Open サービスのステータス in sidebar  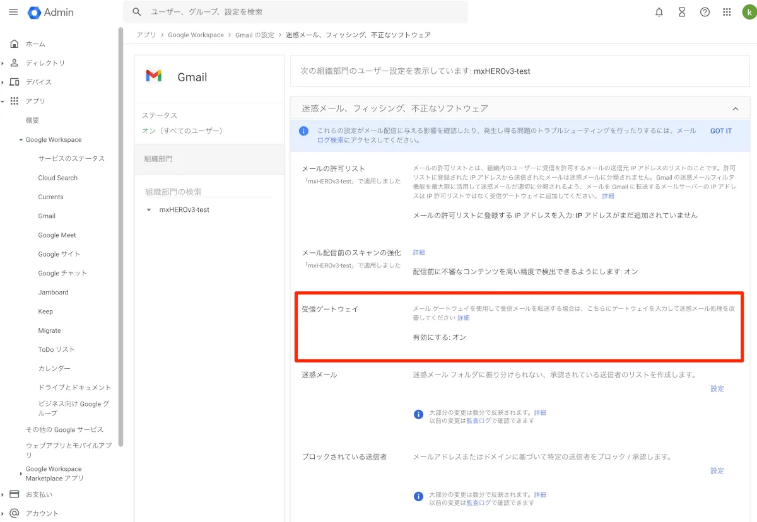point(71,159)
